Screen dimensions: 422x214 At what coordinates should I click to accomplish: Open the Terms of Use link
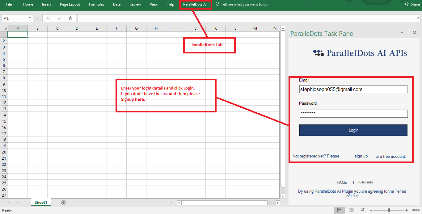(x=376, y=194)
